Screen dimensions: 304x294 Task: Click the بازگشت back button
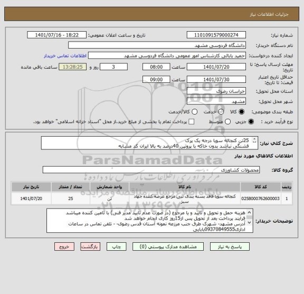[x=90, y=246]
